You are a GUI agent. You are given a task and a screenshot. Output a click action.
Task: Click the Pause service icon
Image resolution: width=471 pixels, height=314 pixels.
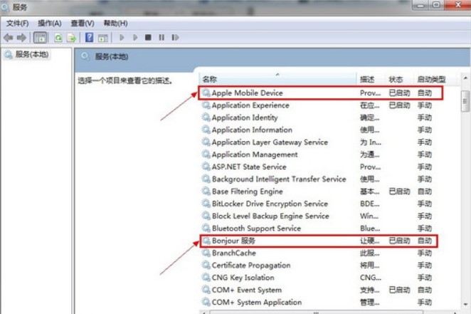(x=162, y=37)
